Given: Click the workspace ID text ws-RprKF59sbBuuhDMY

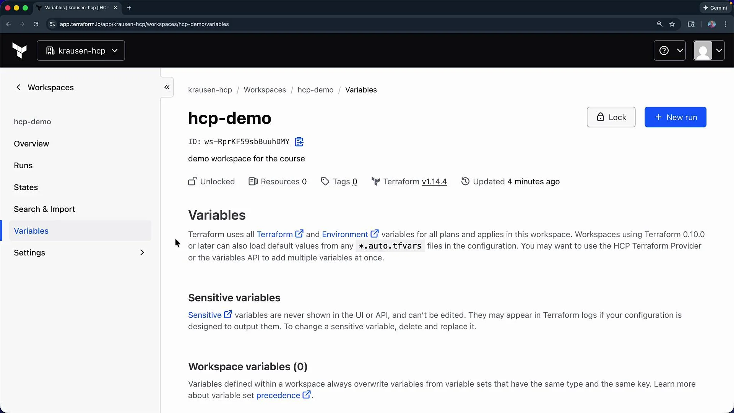Looking at the screenshot, I should (x=247, y=142).
